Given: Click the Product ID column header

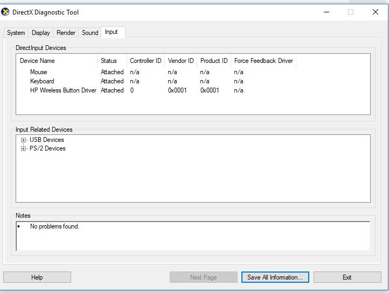Looking at the screenshot, I should point(214,61).
